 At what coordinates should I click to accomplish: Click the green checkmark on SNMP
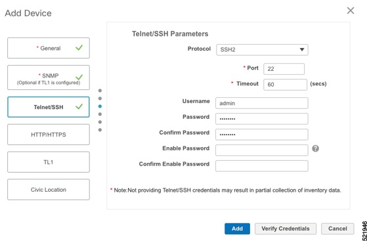pyautogui.click(x=79, y=77)
